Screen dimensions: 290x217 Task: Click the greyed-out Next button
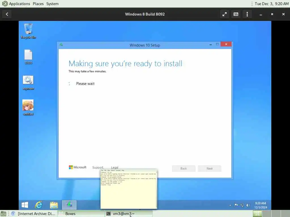click(x=210, y=168)
